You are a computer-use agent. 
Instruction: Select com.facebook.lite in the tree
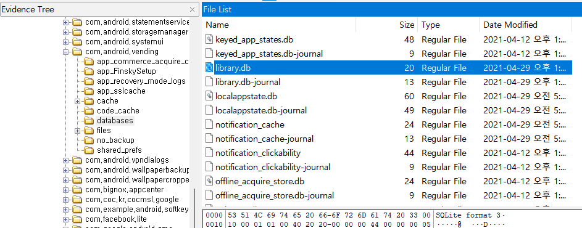(116, 219)
